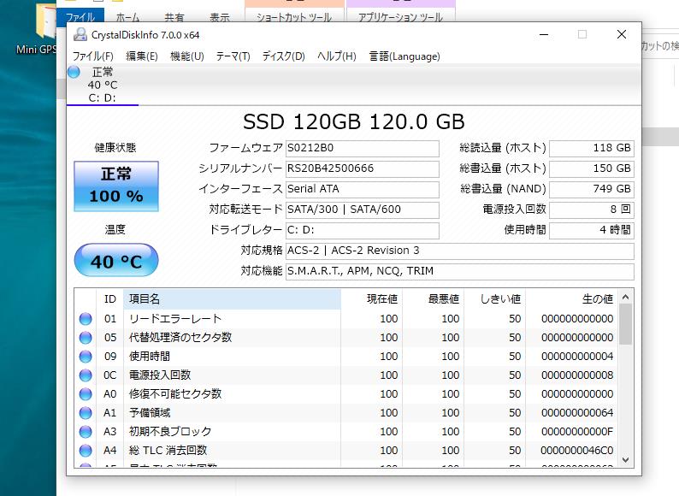Open the 言語(Language) menu
The width and height of the screenshot is (679, 496).
coord(404,56)
